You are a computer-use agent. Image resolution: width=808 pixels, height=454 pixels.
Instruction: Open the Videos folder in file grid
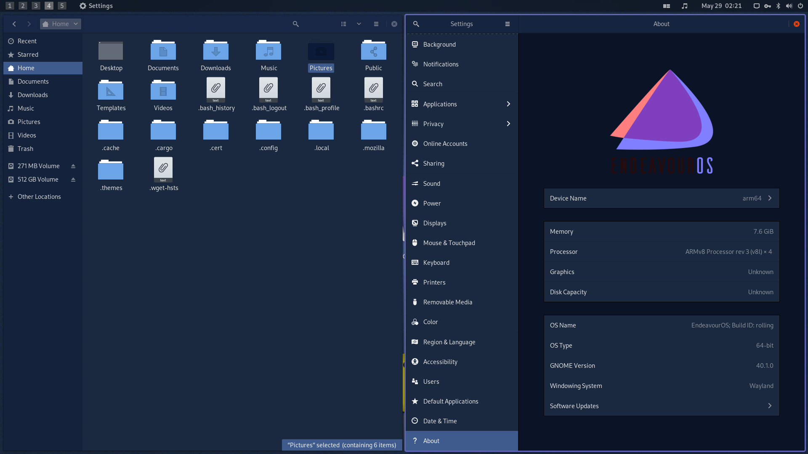coord(163,90)
